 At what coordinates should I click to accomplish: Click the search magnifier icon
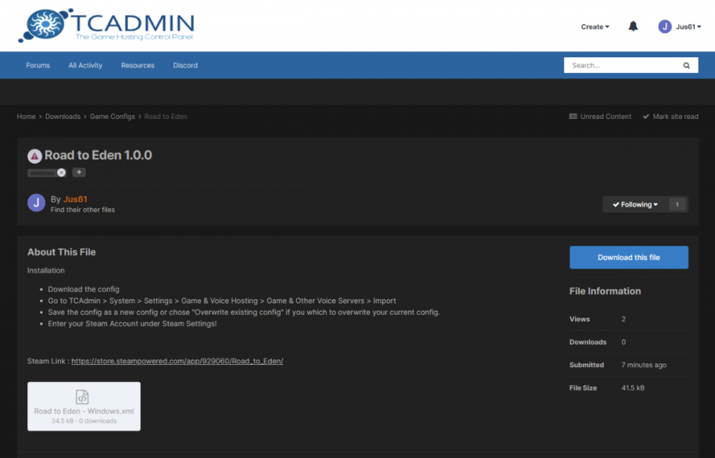(686, 64)
